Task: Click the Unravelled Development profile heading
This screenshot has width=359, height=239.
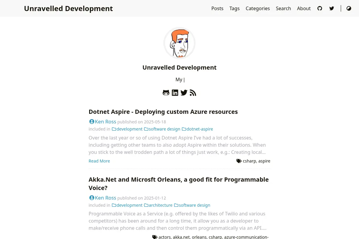Action: 180,68
